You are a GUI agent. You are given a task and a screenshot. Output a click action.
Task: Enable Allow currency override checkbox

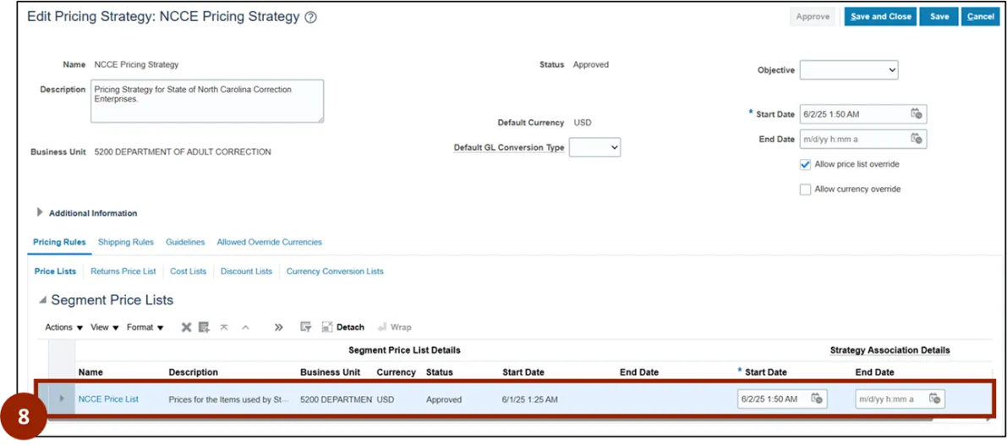[805, 190]
